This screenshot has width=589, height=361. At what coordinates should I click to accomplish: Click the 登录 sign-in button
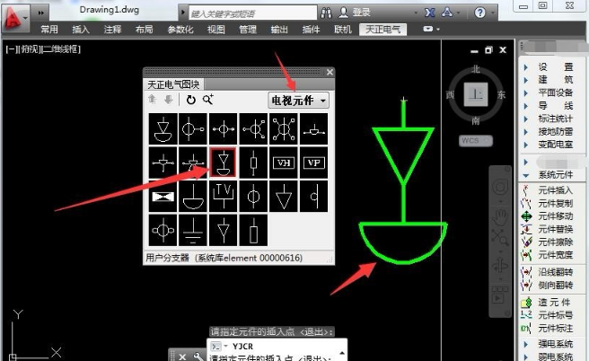(x=355, y=13)
